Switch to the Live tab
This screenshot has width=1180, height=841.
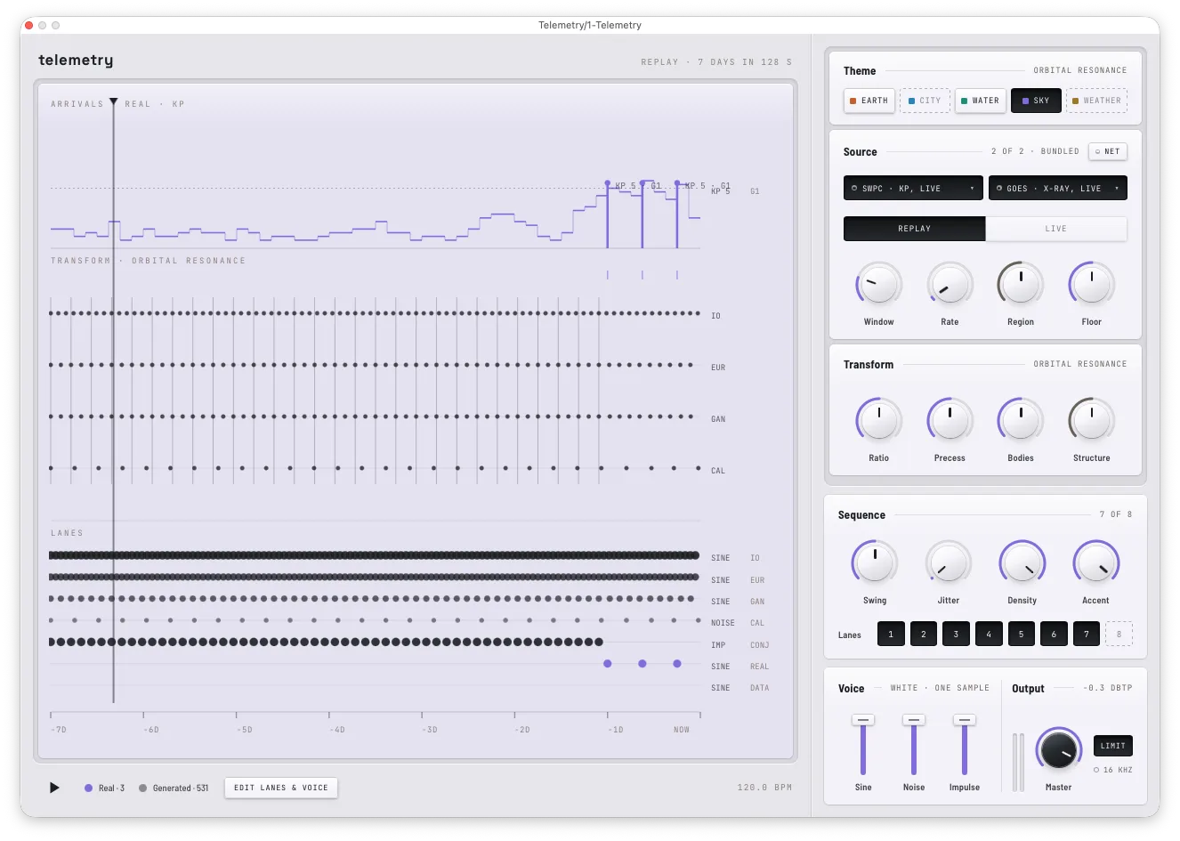[1056, 229]
